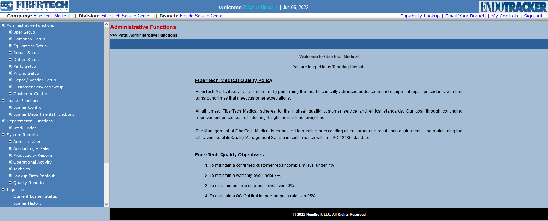The height and width of the screenshot is (221, 548).
Task: Expand the User Setup tree node
Action: click(10, 32)
